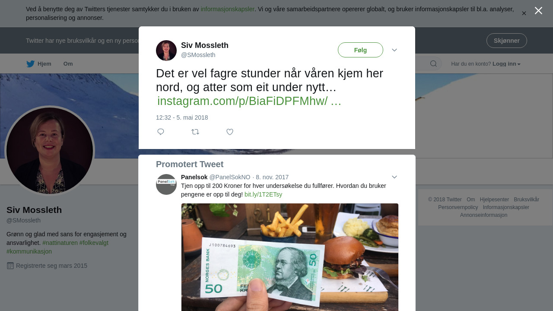Image resolution: width=553 pixels, height=311 pixels.
Task: Open the promoted tweet burger image
Action: coord(290,257)
